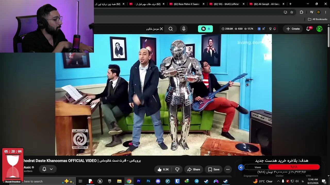
Task: Open the more actions ellipsis menu
Action: pyautogui.click(x=228, y=169)
